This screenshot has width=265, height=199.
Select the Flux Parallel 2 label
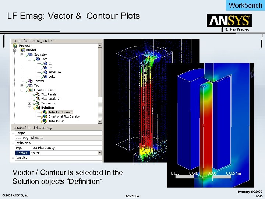[x=50, y=99]
